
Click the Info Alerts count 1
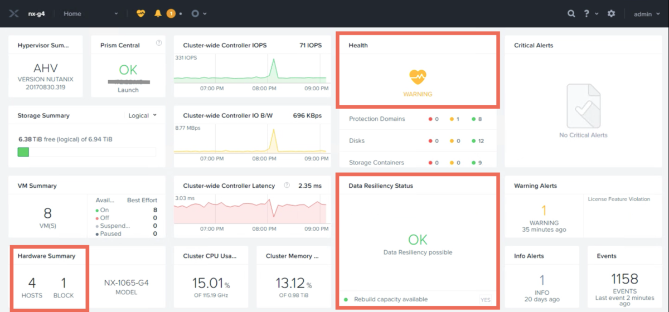coord(542,281)
